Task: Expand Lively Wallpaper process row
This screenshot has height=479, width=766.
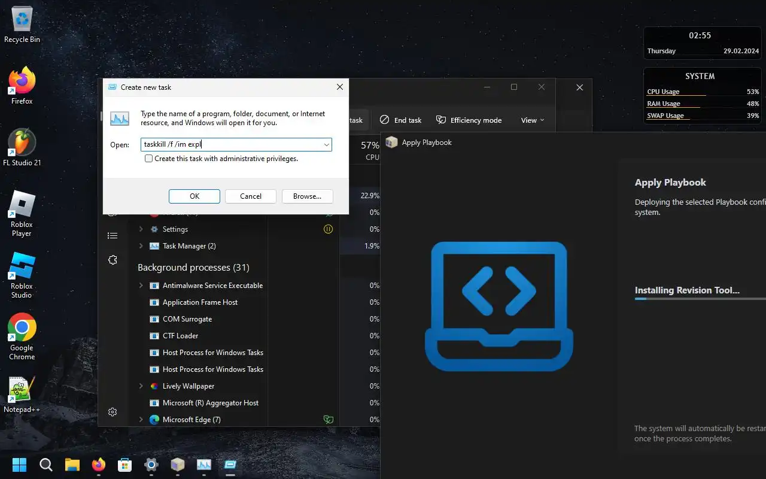Action: (x=141, y=386)
